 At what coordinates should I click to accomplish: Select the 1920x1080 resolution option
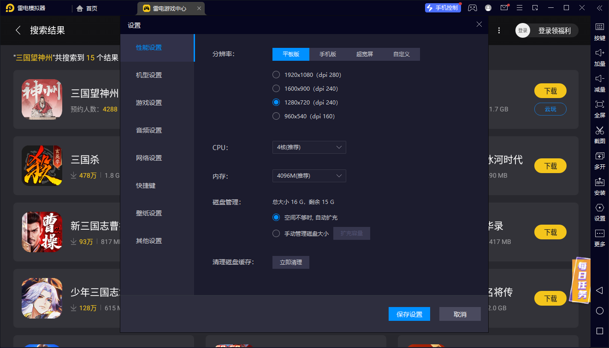(x=276, y=75)
